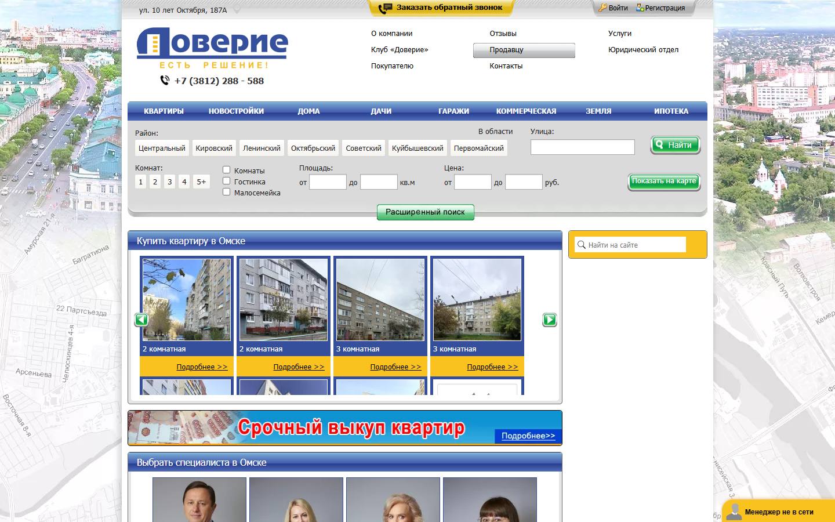This screenshot has height=522, width=835.
Task: Click the Менеджер не в сети widget
Action: (x=778, y=511)
